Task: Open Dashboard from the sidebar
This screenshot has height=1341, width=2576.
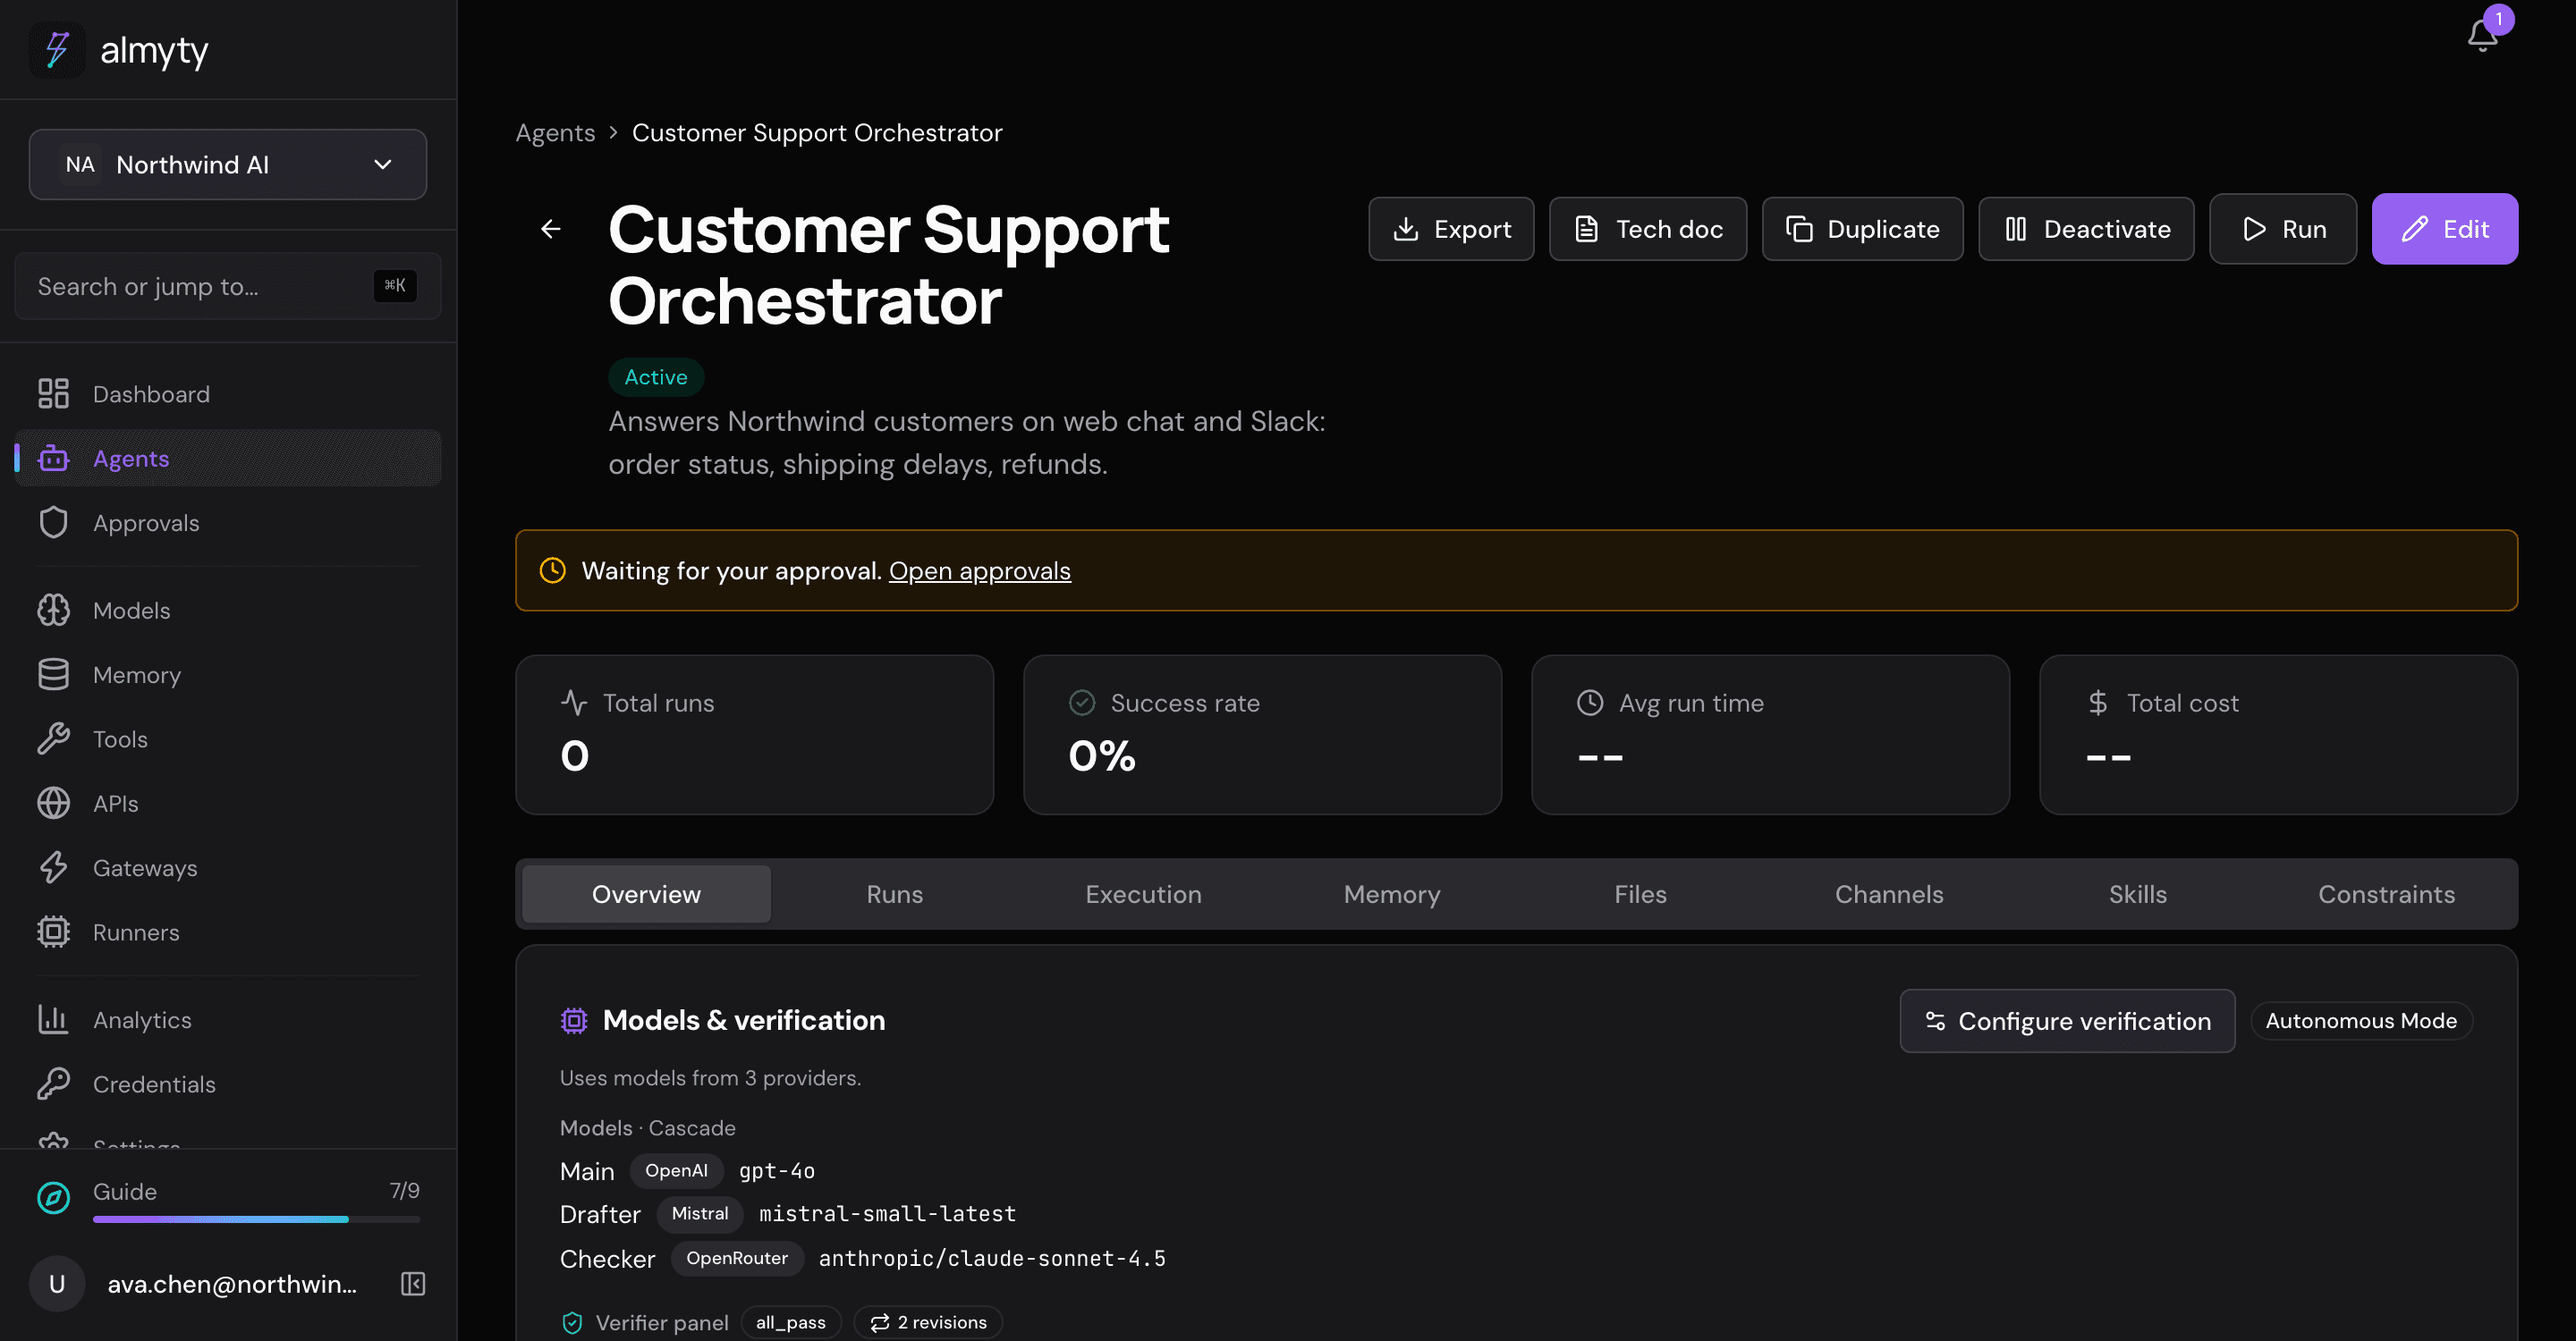Action: click(228, 393)
